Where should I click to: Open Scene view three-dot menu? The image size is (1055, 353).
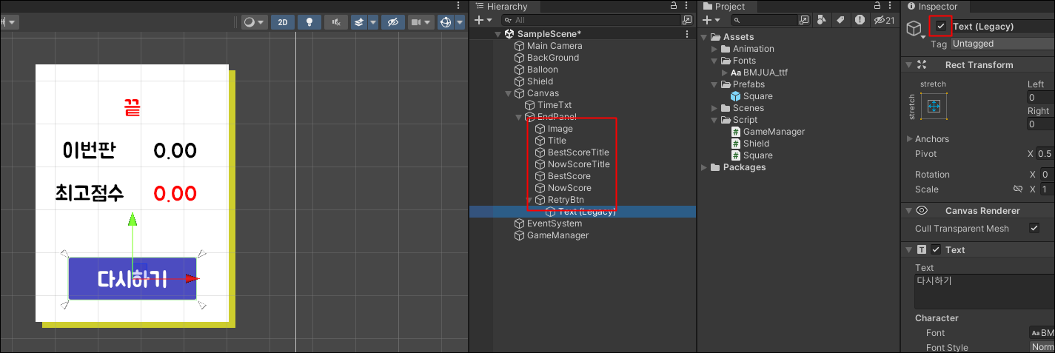(459, 6)
